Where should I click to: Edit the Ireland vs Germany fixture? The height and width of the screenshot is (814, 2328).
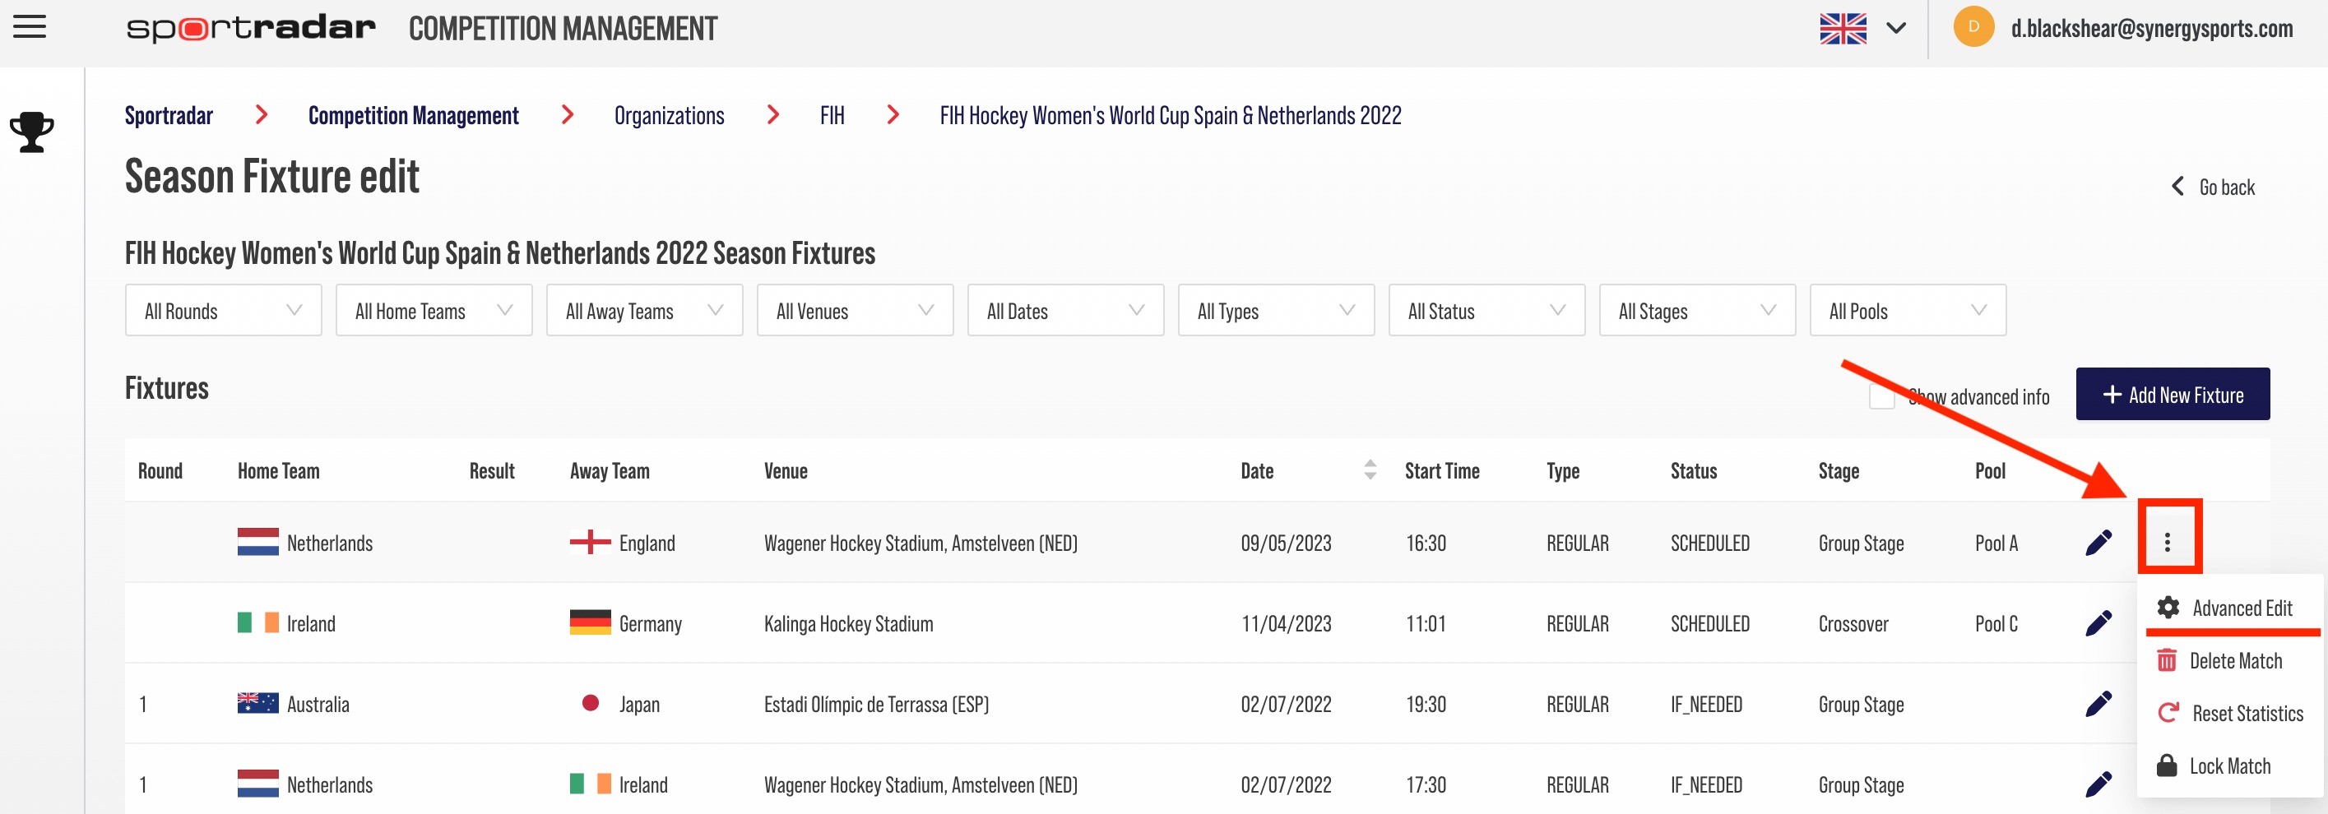coord(2098,622)
